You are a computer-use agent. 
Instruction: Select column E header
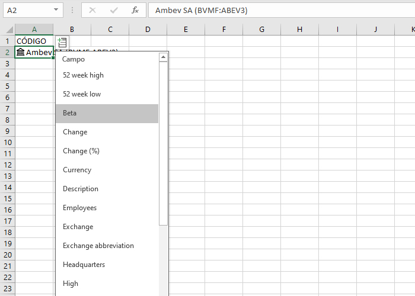[x=186, y=30]
